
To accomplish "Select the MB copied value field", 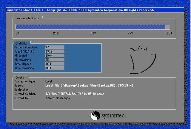I will point(55,56).
